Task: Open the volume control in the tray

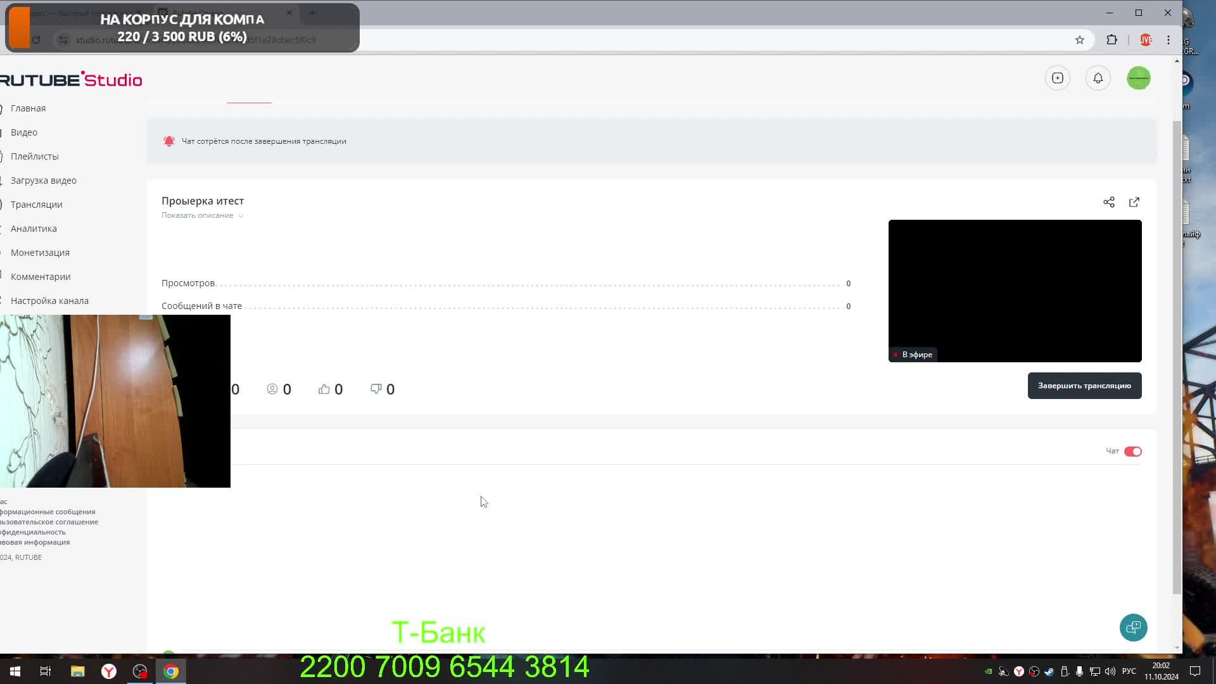Action: coord(1110,671)
